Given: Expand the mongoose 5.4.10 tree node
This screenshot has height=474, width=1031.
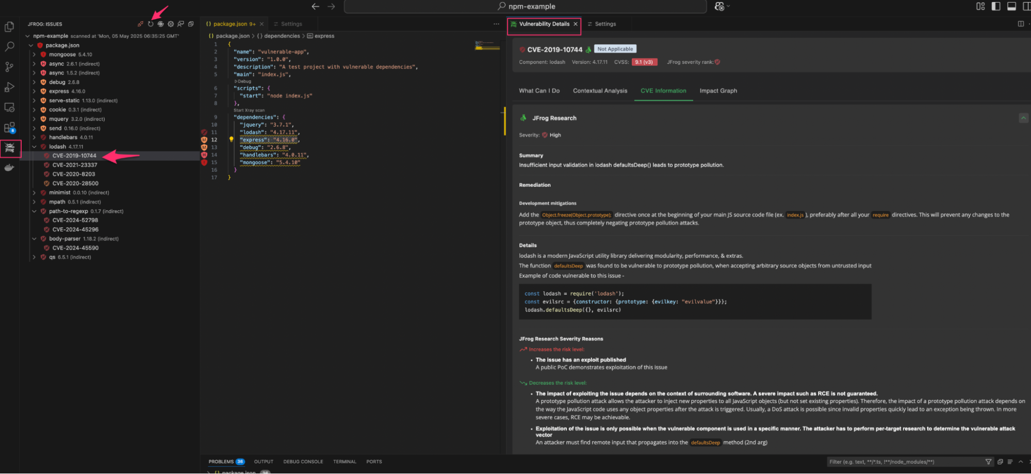Looking at the screenshot, I should 35,55.
